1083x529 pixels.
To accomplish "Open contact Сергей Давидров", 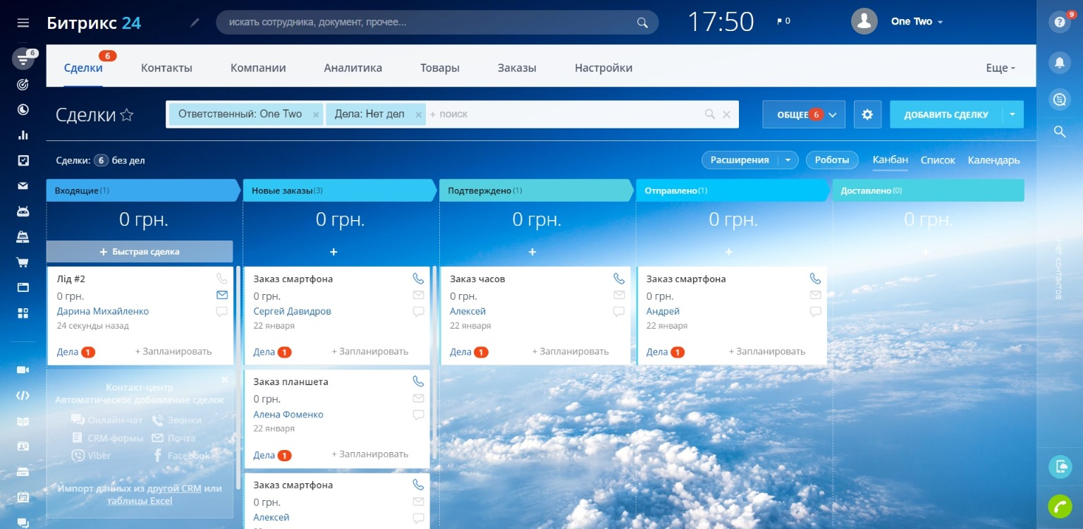I will [292, 312].
